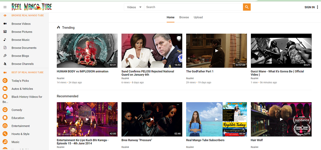Focus the Search text field
Image resolution: width=321 pixels, height=150 pixels.
coord(193,7)
